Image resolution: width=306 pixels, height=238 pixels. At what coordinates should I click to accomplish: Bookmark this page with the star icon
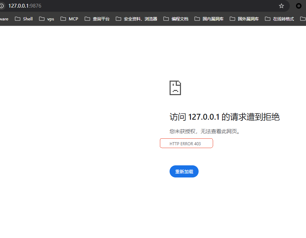pyautogui.click(x=281, y=6)
